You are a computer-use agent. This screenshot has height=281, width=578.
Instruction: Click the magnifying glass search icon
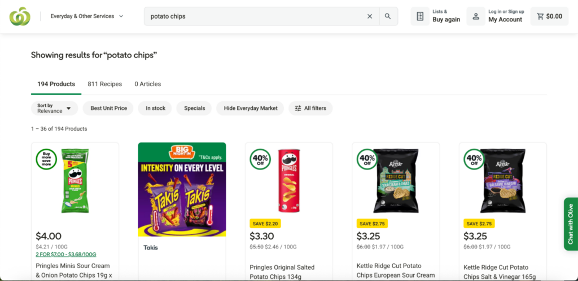[388, 16]
